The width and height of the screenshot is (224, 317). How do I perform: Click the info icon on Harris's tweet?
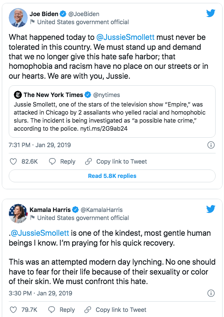(x=211, y=293)
